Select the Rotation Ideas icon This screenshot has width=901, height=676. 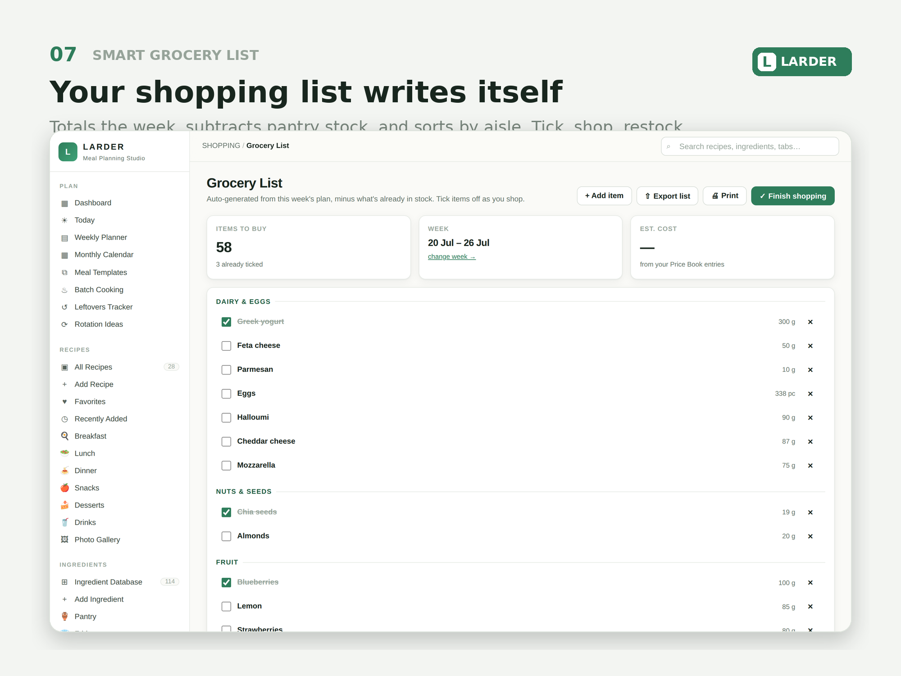tap(64, 324)
